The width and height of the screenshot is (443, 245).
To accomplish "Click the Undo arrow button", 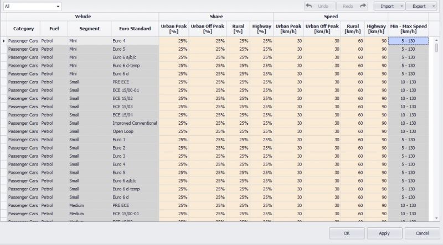I will coord(319,6).
